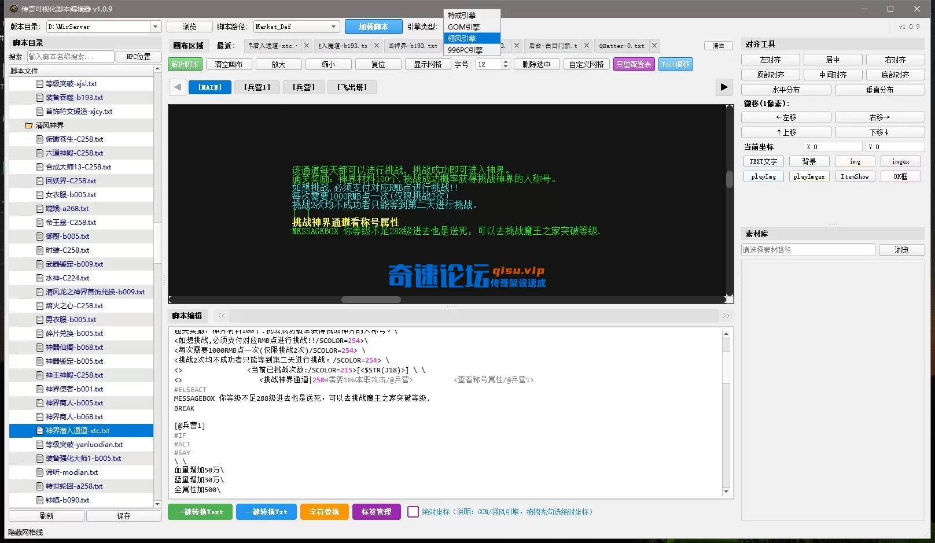Navigate script editor forward with >> arrow
935x543 pixels.
pyautogui.click(x=726, y=316)
